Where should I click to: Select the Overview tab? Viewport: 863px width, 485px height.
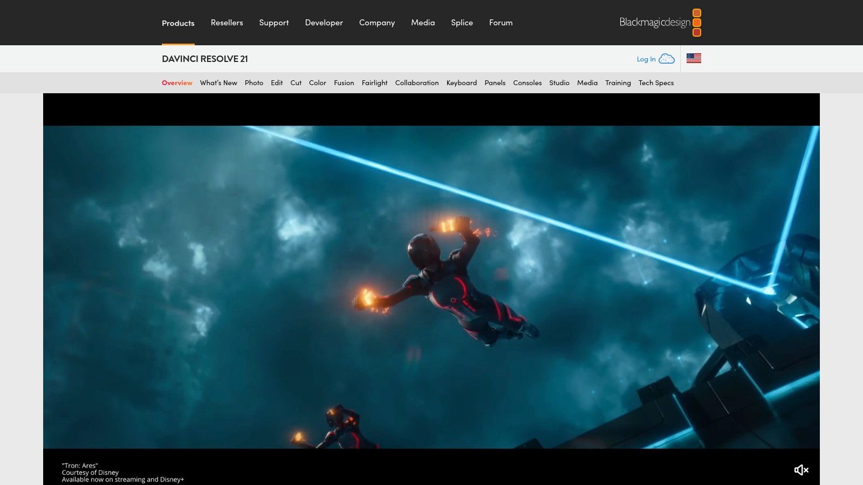click(177, 83)
